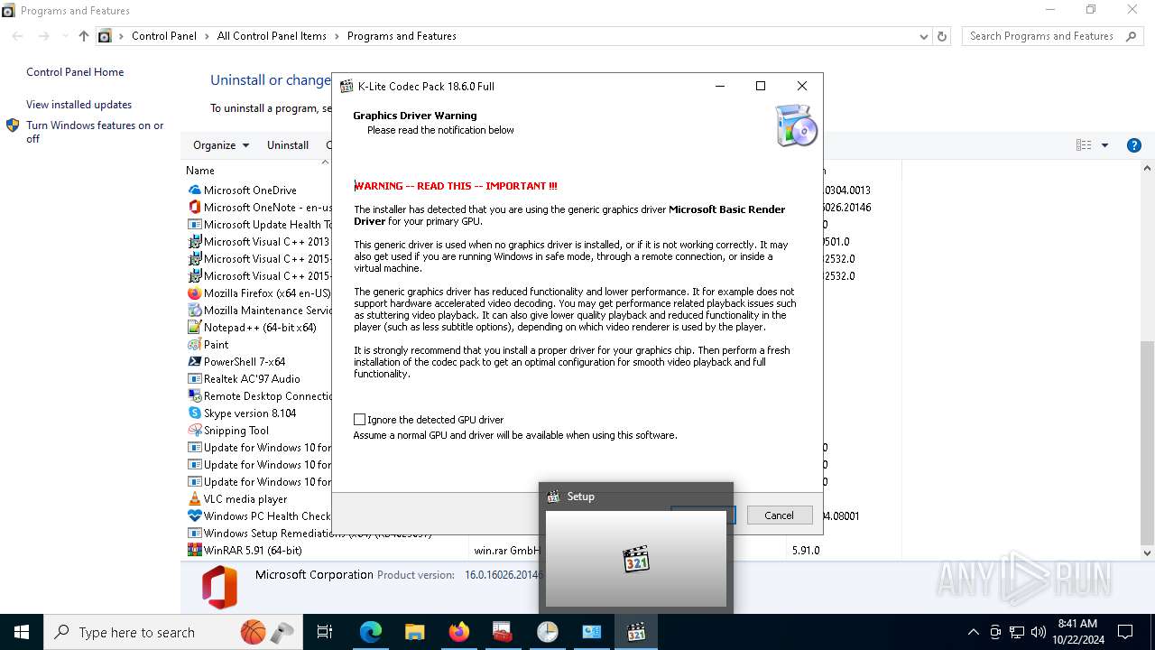Click the Snipping Tool icon

click(x=194, y=431)
